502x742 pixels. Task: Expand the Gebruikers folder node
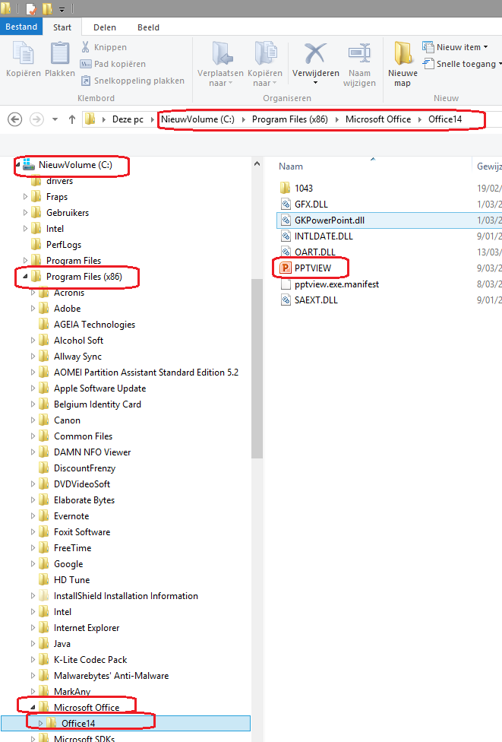pos(26,212)
